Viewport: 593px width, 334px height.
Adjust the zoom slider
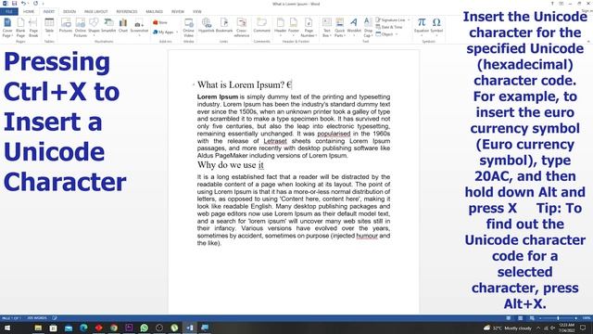558,318
